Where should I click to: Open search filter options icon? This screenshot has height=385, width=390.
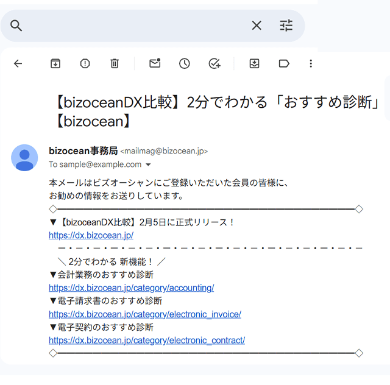286,26
